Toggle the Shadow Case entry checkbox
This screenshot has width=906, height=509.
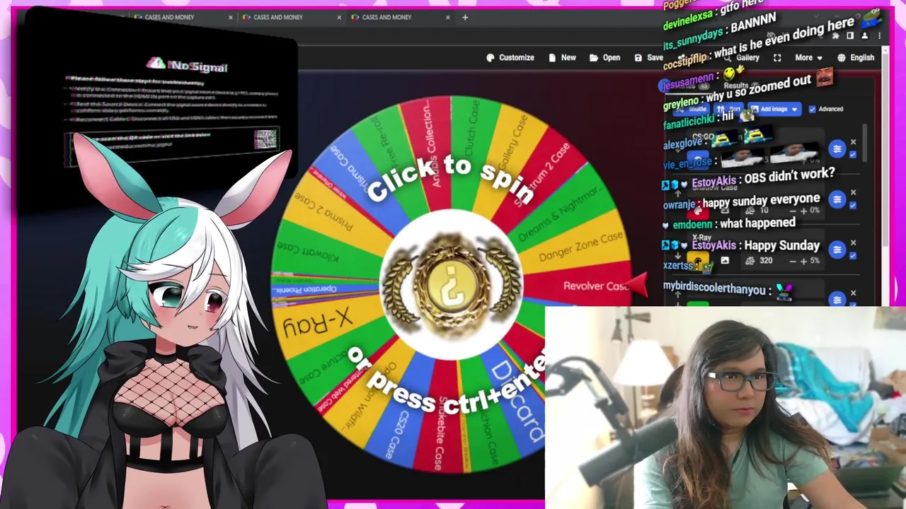click(853, 206)
